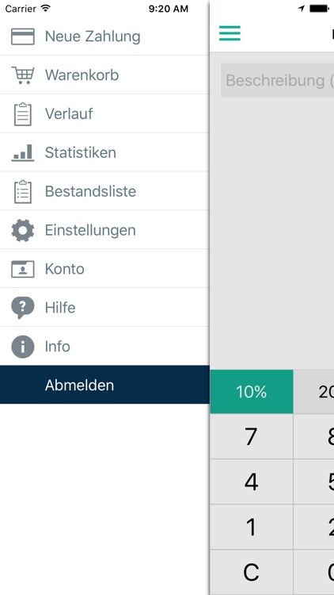Screen dimensions: 334x595
Task: Tap the number 1 key
Action: (x=252, y=527)
